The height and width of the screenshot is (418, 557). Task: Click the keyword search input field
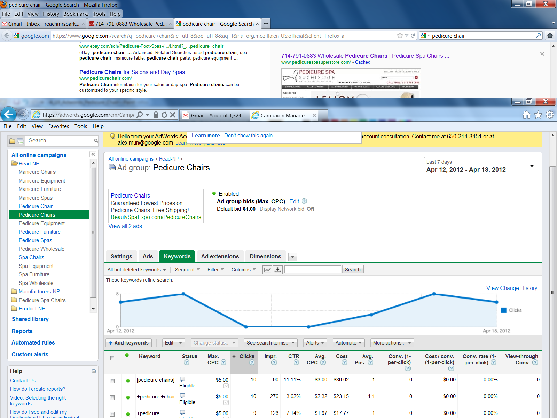[x=313, y=270]
